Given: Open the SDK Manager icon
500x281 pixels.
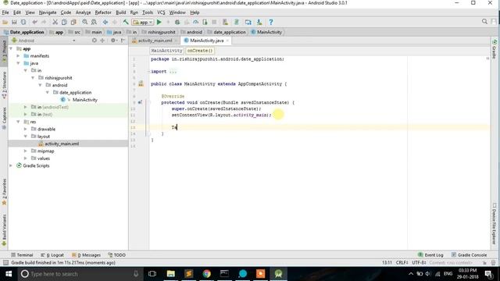Looking at the screenshot, I should tap(259, 22).
